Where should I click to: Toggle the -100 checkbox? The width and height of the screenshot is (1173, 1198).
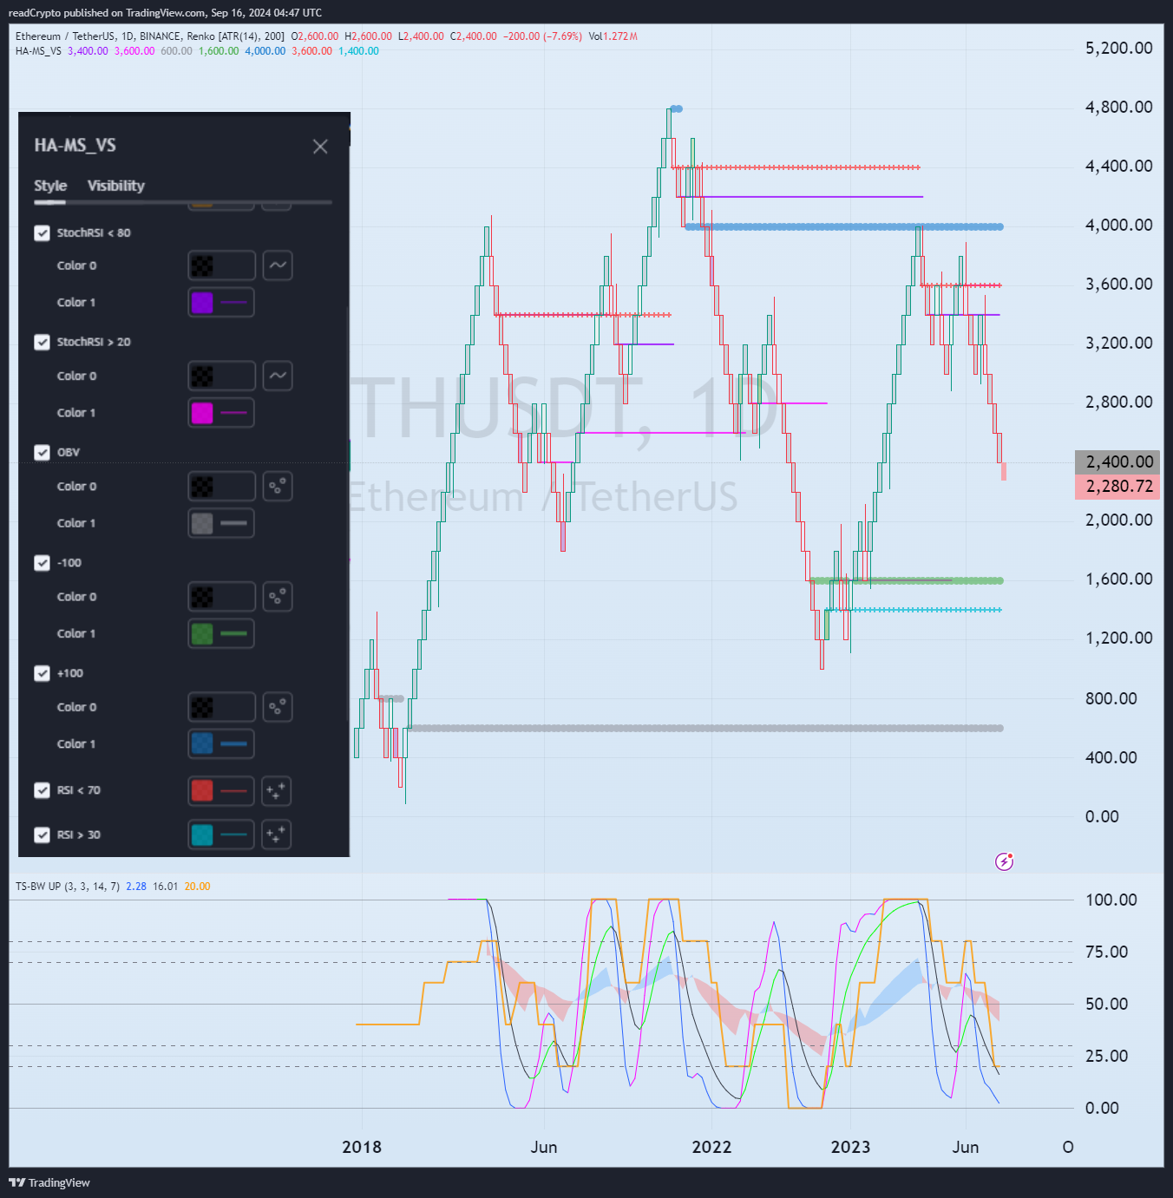[x=42, y=562]
